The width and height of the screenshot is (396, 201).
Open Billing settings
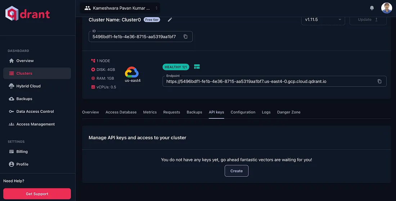pos(37,151)
